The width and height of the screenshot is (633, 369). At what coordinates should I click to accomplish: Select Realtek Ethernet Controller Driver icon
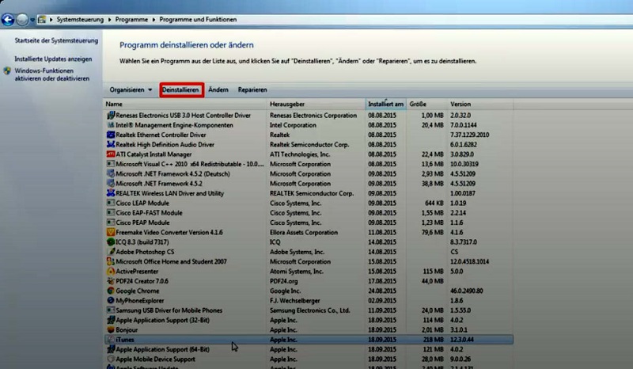click(111, 135)
